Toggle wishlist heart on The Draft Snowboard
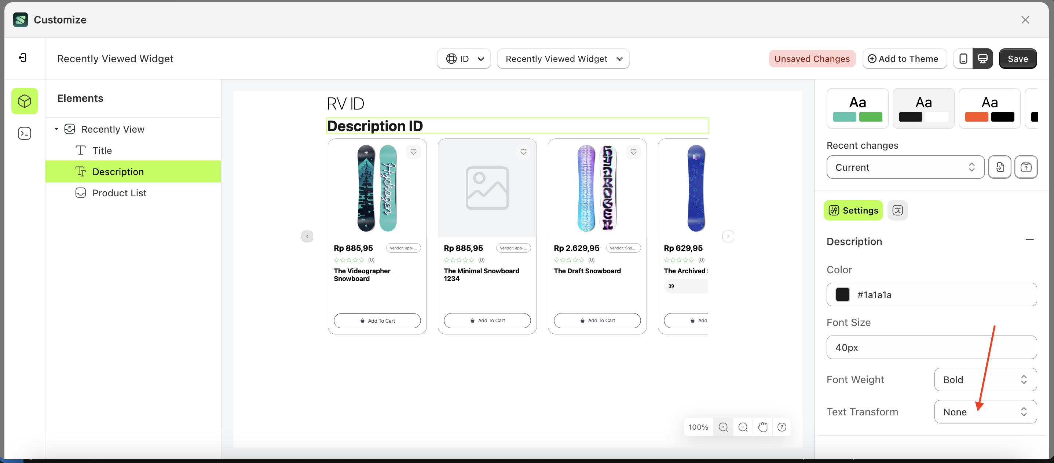 [633, 152]
